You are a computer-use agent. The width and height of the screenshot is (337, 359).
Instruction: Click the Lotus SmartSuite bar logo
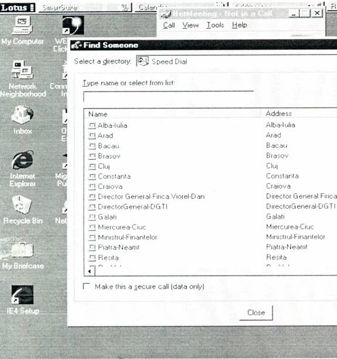18,7
